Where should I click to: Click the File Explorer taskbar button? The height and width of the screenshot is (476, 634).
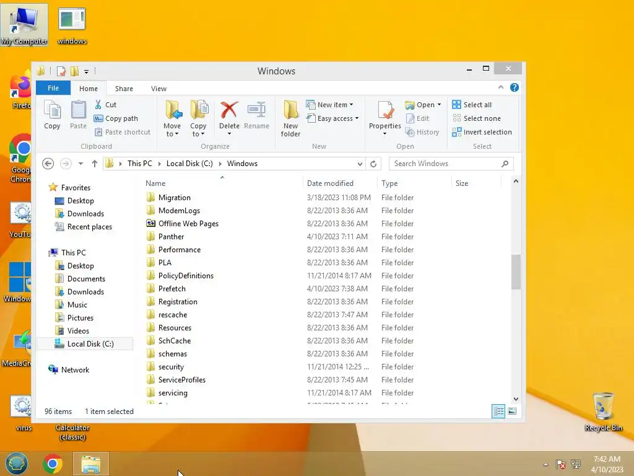[x=91, y=464]
